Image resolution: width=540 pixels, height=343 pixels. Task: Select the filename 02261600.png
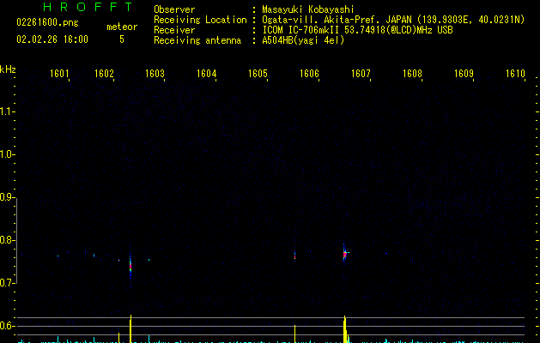(47, 22)
